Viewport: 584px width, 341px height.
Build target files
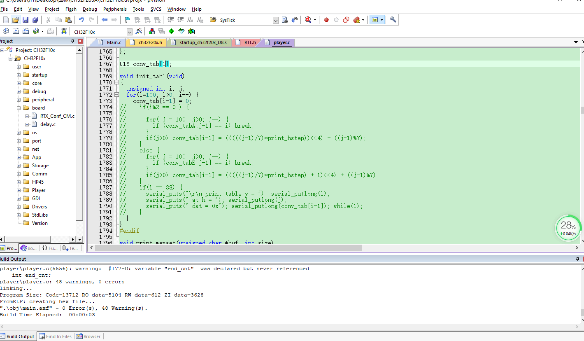pos(16,31)
